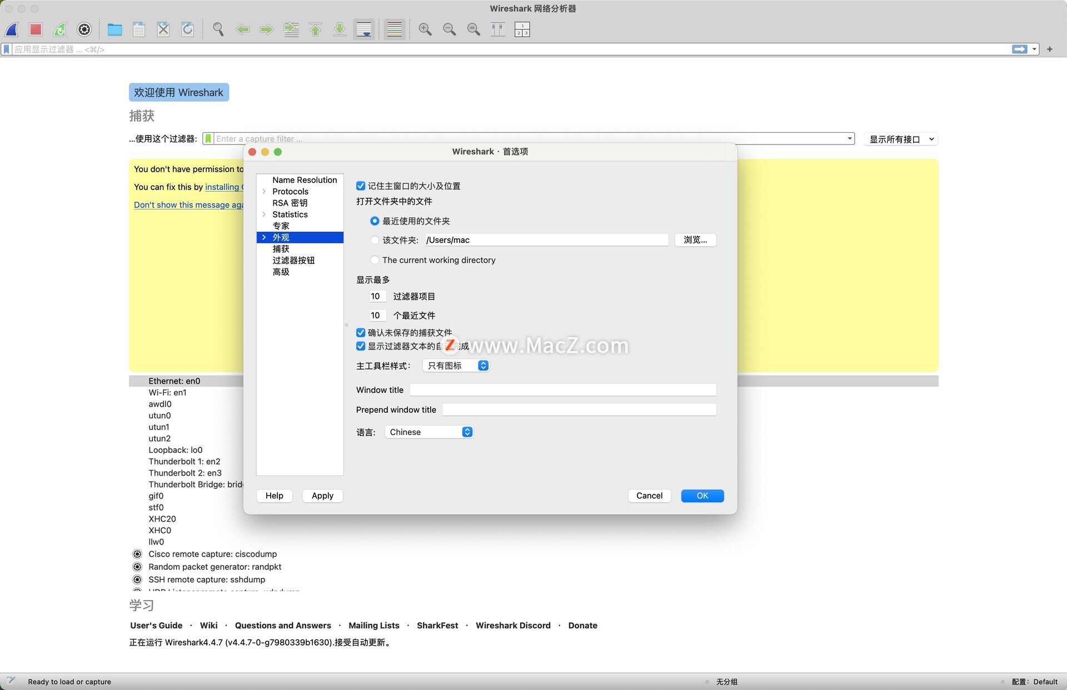Image resolution: width=1067 pixels, height=690 pixels.
Task: Choose The current working directory radio
Action: point(375,260)
